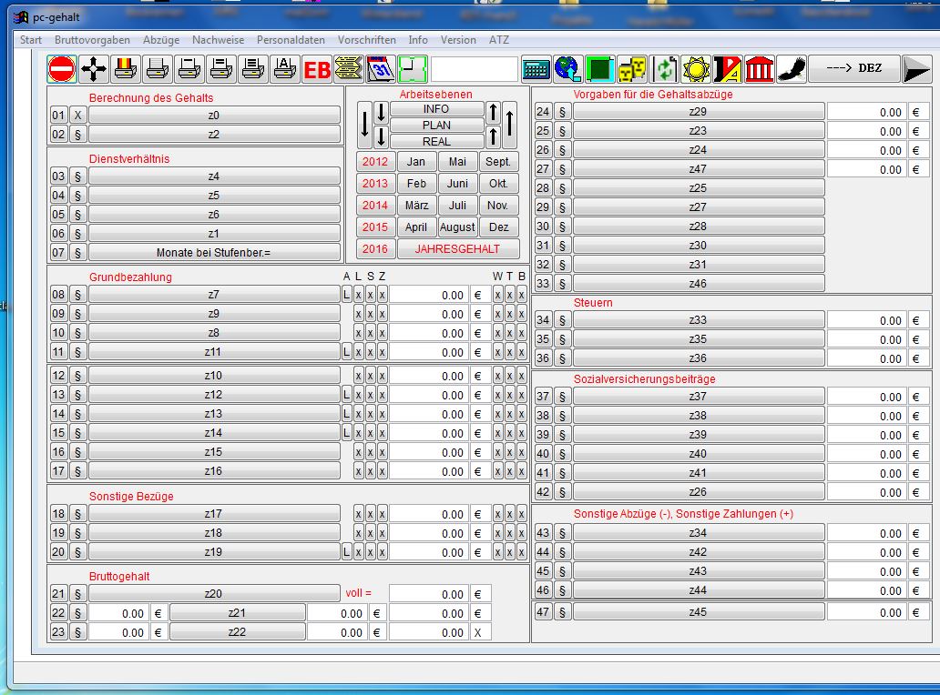Open the Vorschriften menu

367,40
